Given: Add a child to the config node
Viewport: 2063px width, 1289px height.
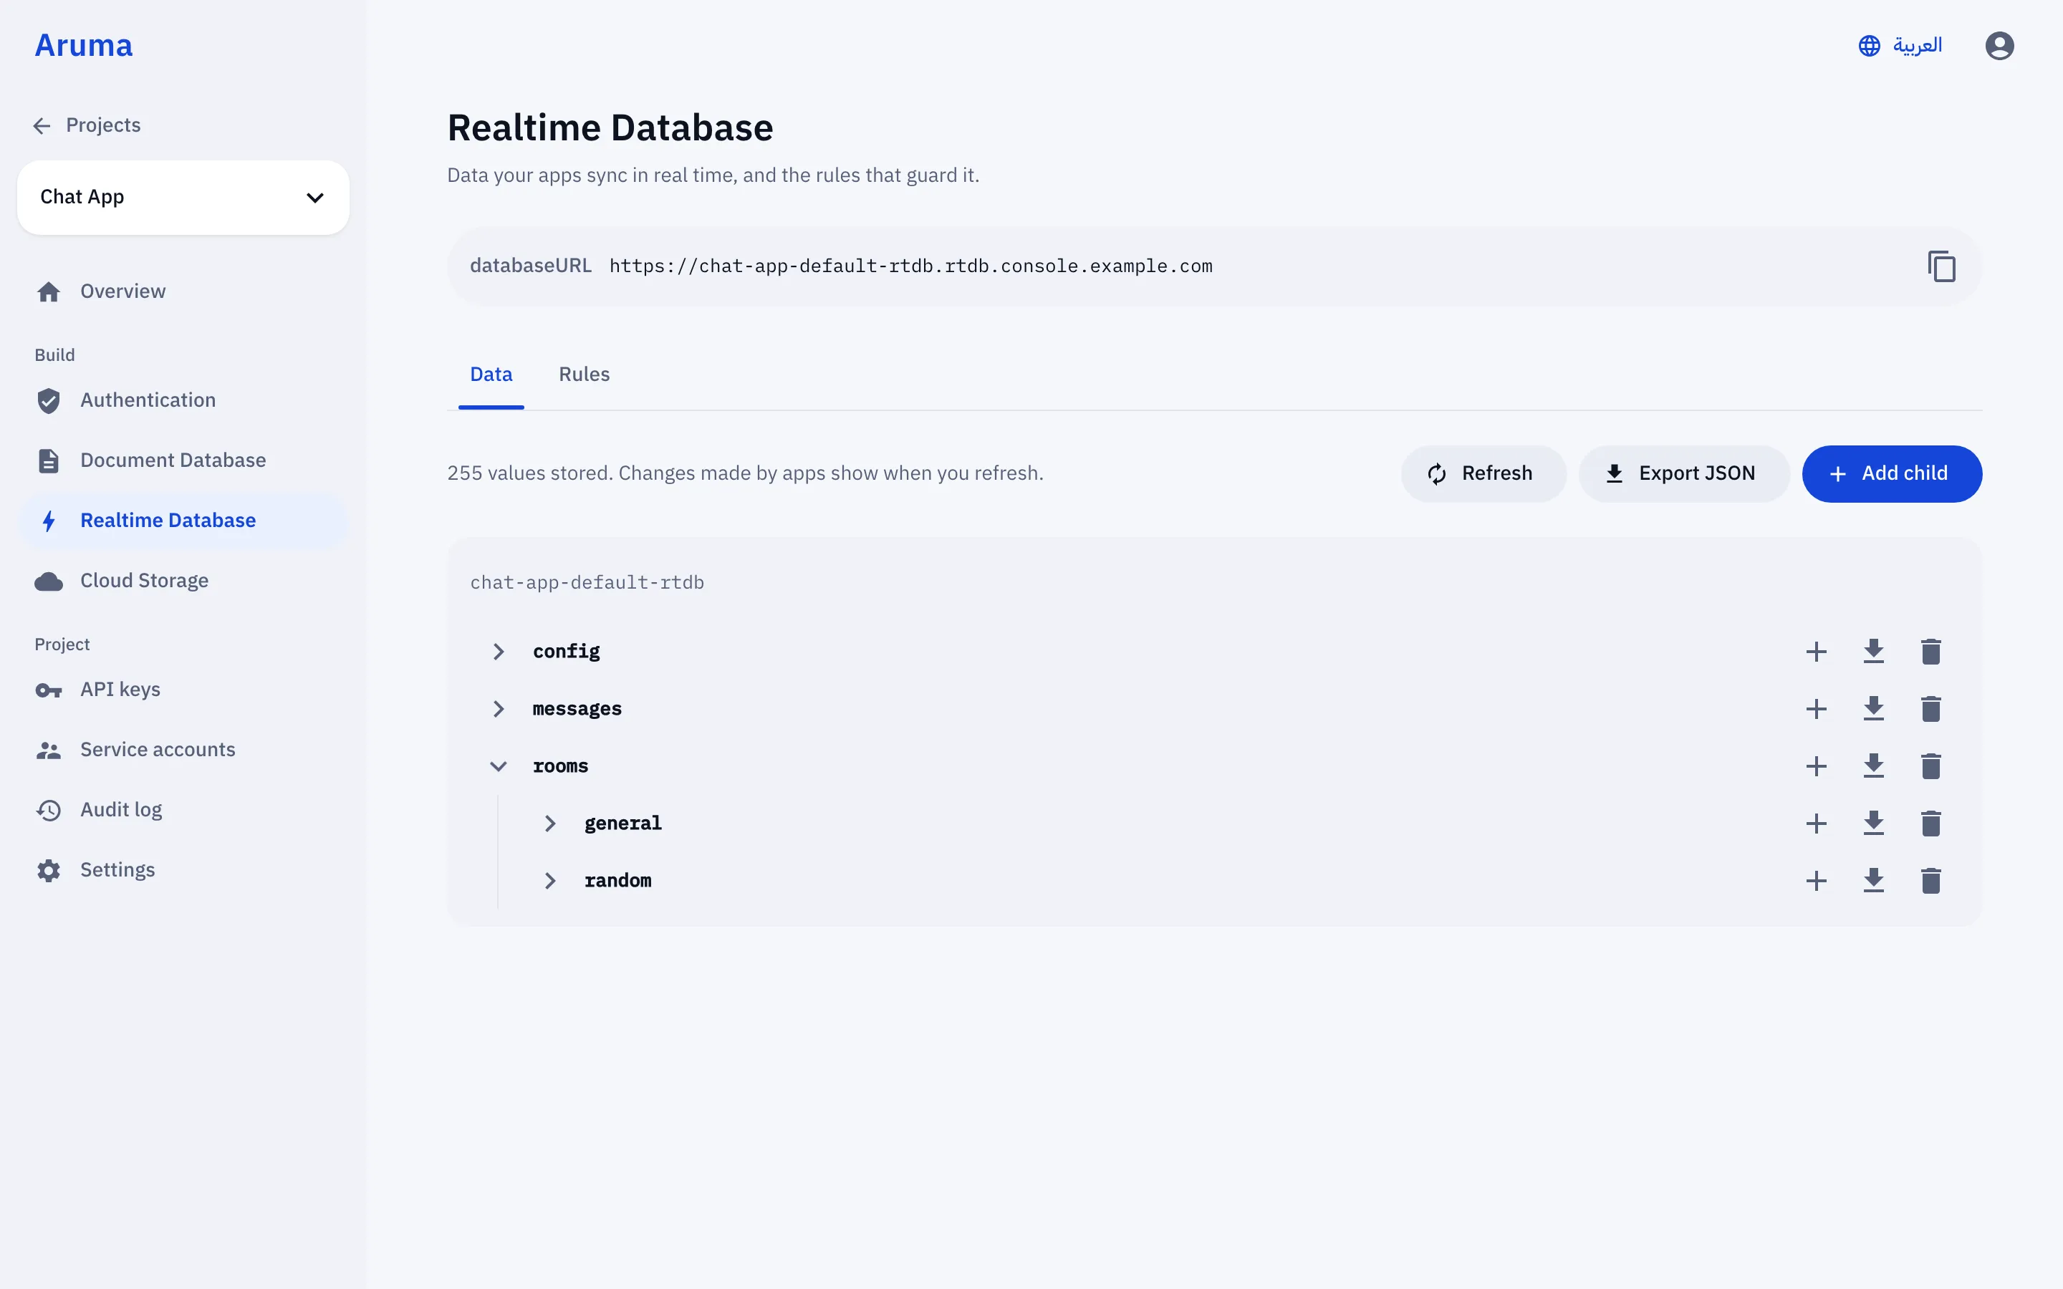Looking at the screenshot, I should click(x=1816, y=652).
